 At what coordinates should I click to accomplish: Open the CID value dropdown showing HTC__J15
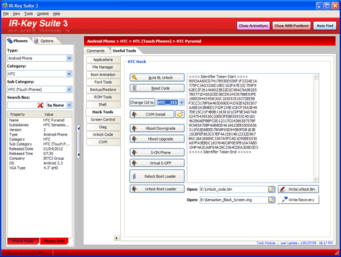[182, 102]
